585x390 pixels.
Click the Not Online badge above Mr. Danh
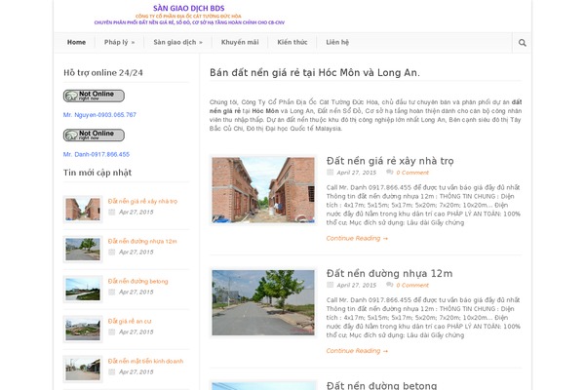coord(94,136)
